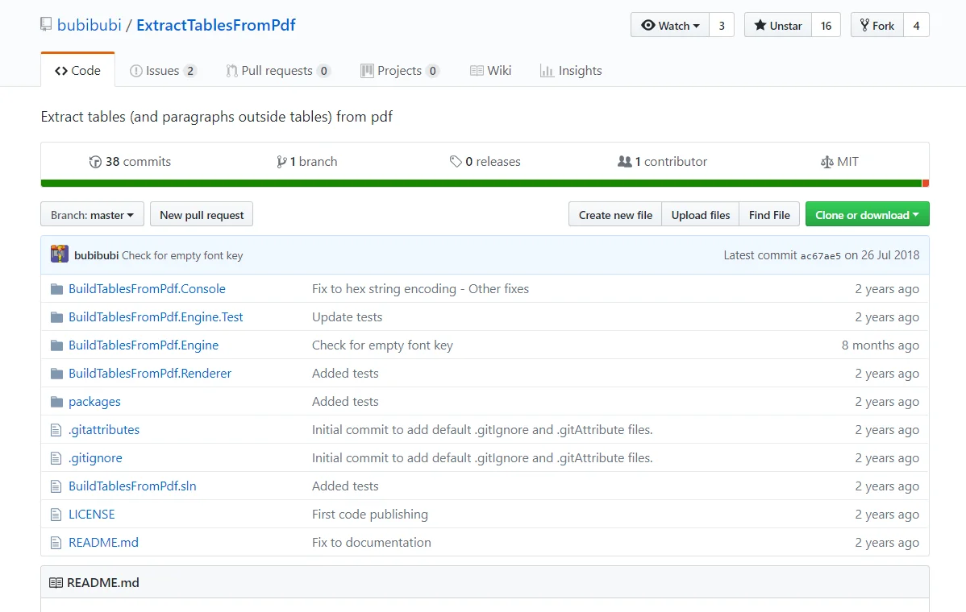Click the file icon next to .gitignore
This screenshot has height=612, width=966.
[56, 458]
